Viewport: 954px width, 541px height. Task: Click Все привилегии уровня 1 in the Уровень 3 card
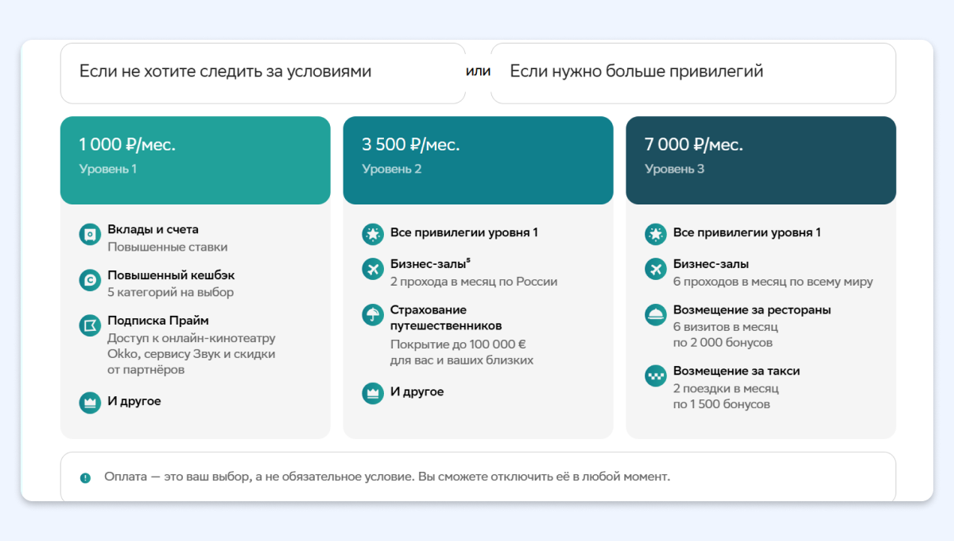(x=747, y=233)
